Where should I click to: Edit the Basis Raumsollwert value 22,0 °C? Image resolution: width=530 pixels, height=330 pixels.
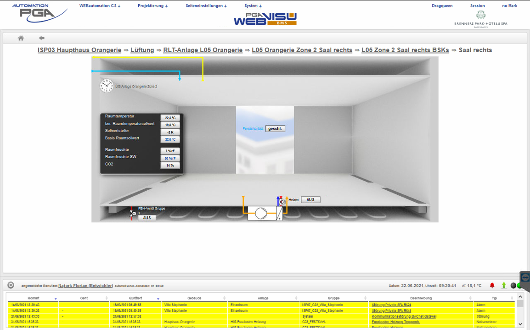click(170, 139)
